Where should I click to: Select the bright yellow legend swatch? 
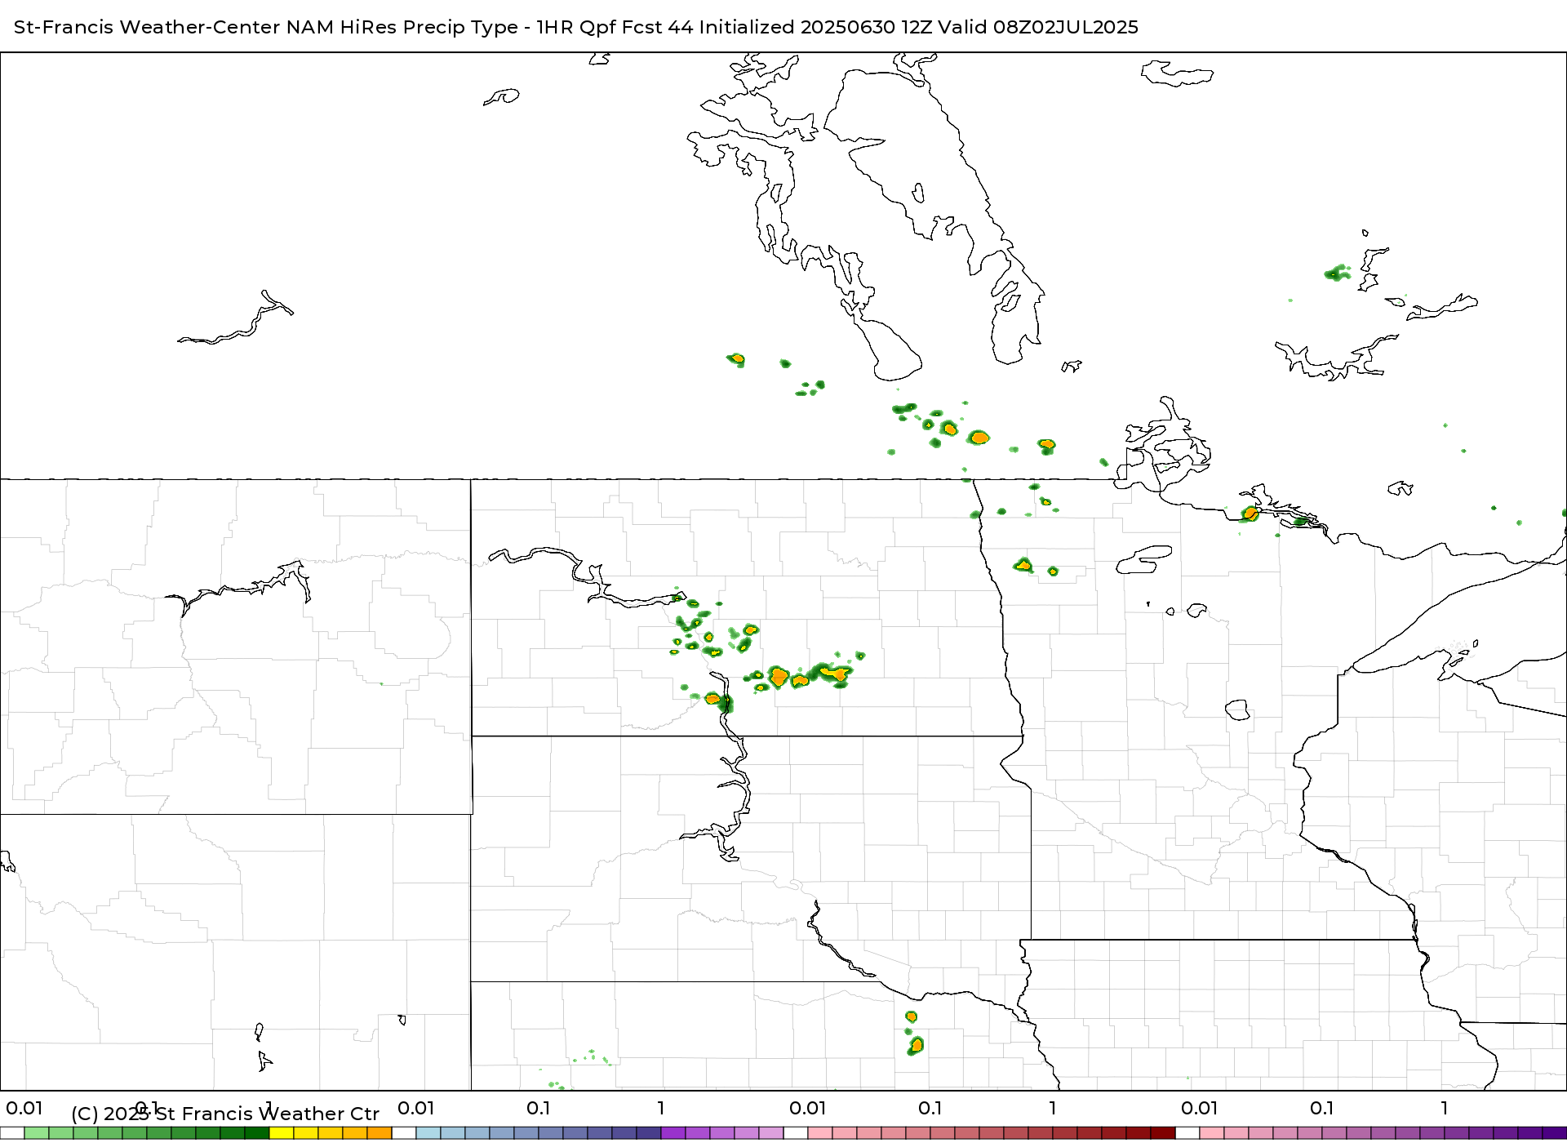[282, 1133]
